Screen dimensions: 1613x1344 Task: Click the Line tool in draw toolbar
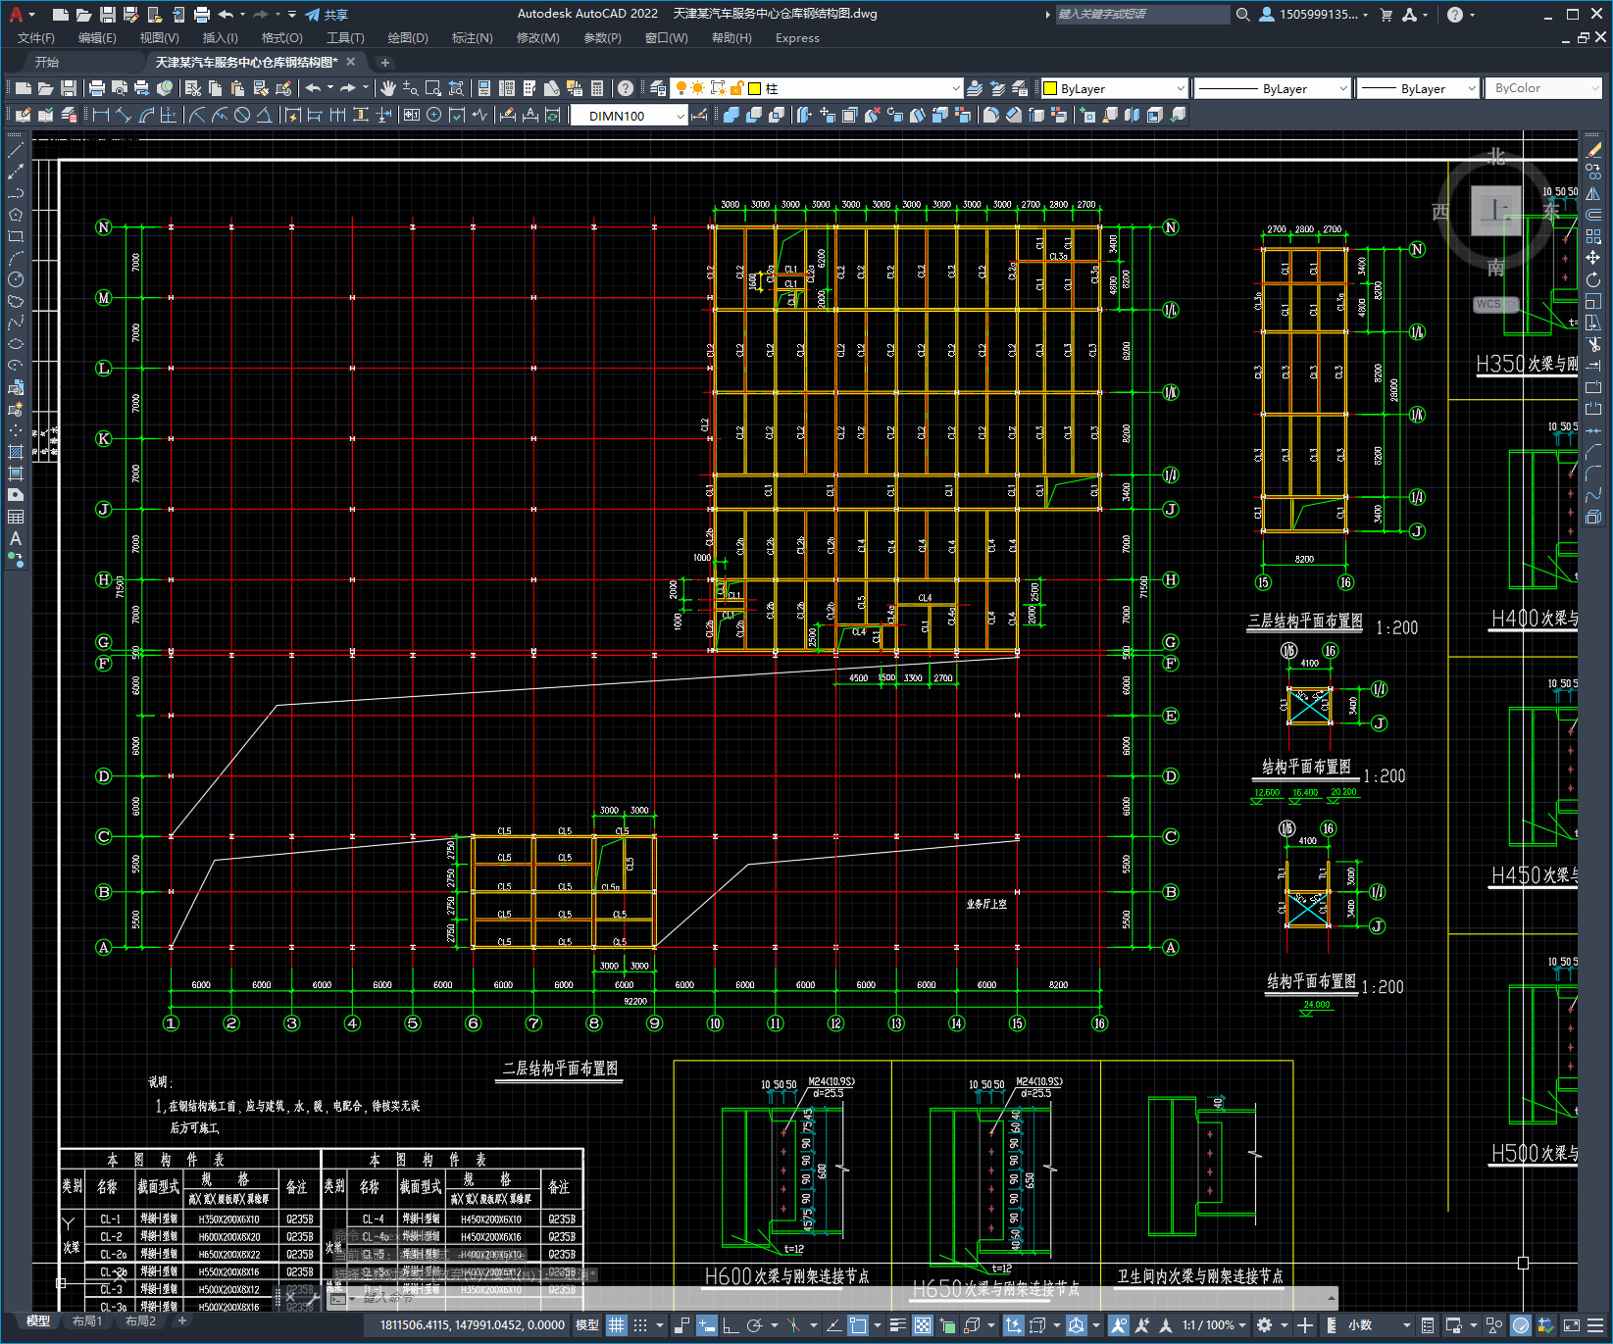[x=16, y=150]
